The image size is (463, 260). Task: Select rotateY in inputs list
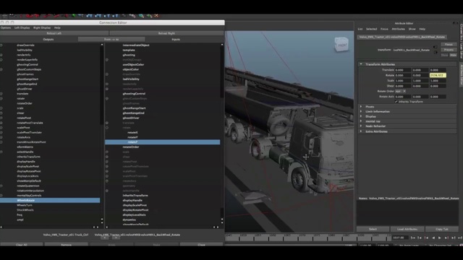pyautogui.click(x=132, y=137)
